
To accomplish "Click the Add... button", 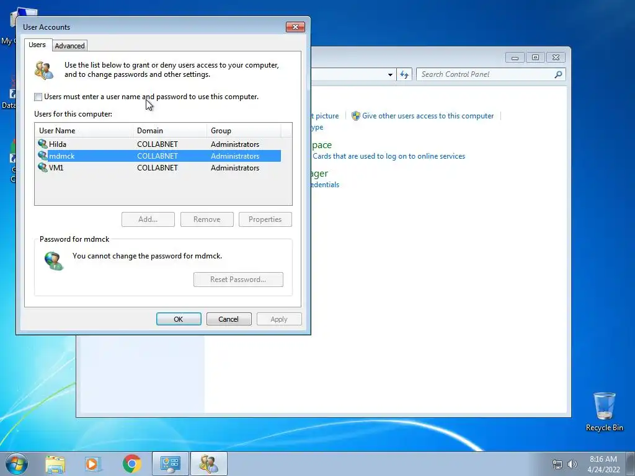I will pyautogui.click(x=148, y=219).
